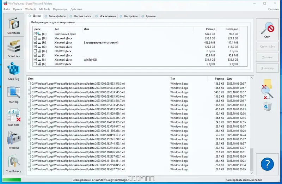The height and width of the screenshot is (184, 282).
Task: Switch to the Настройки tab
Action: point(129,16)
